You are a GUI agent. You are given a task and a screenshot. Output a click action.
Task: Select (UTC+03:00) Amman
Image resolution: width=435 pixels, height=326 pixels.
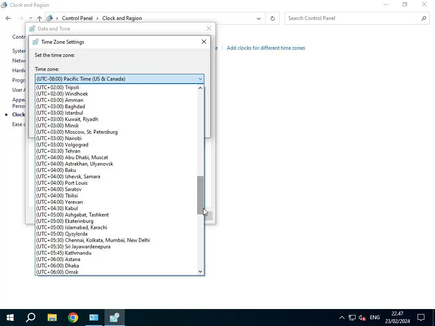[116, 100]
